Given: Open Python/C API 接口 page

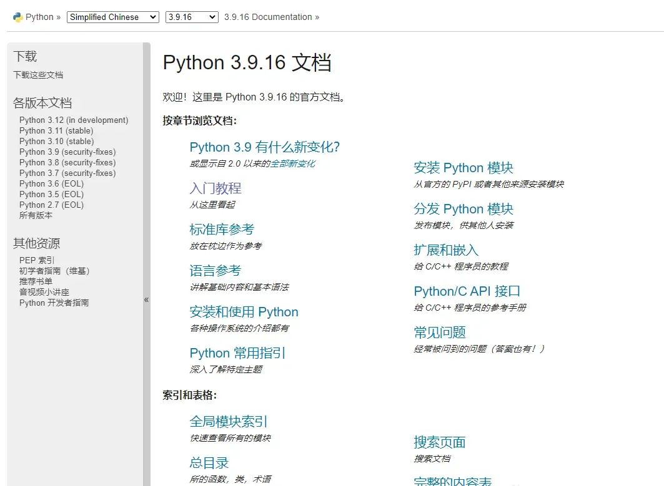Looking at the screenshot, I should tap(467, 291).
